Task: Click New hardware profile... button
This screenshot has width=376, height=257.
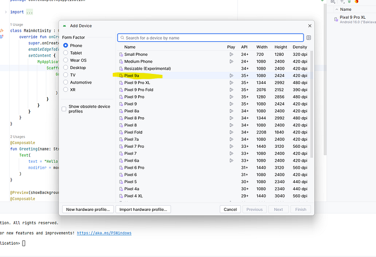Action: 88,209
